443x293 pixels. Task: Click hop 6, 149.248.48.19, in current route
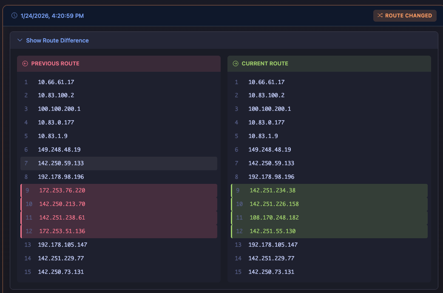pos(267,149)
